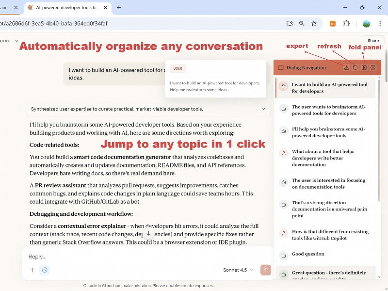Image resolution: width=388 pixels, height=291 pixels.
Task: Click the 'contextual error explainer' text
Action: click(92, 226)
